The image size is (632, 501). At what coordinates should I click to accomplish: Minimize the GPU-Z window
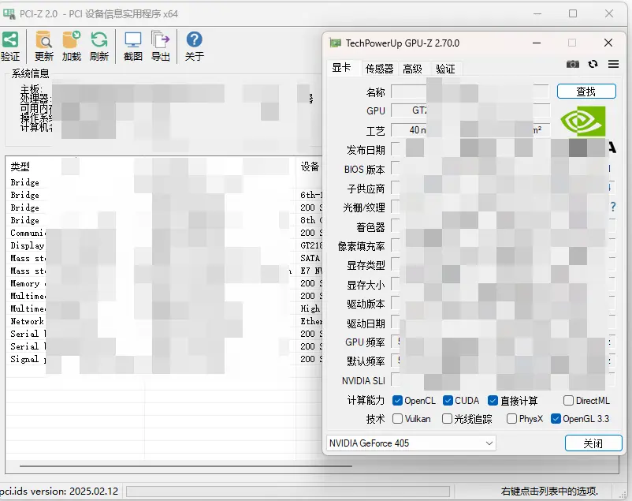(537, 43)
